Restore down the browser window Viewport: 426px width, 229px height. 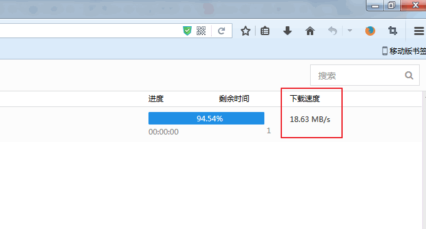(x=392, y=6)
